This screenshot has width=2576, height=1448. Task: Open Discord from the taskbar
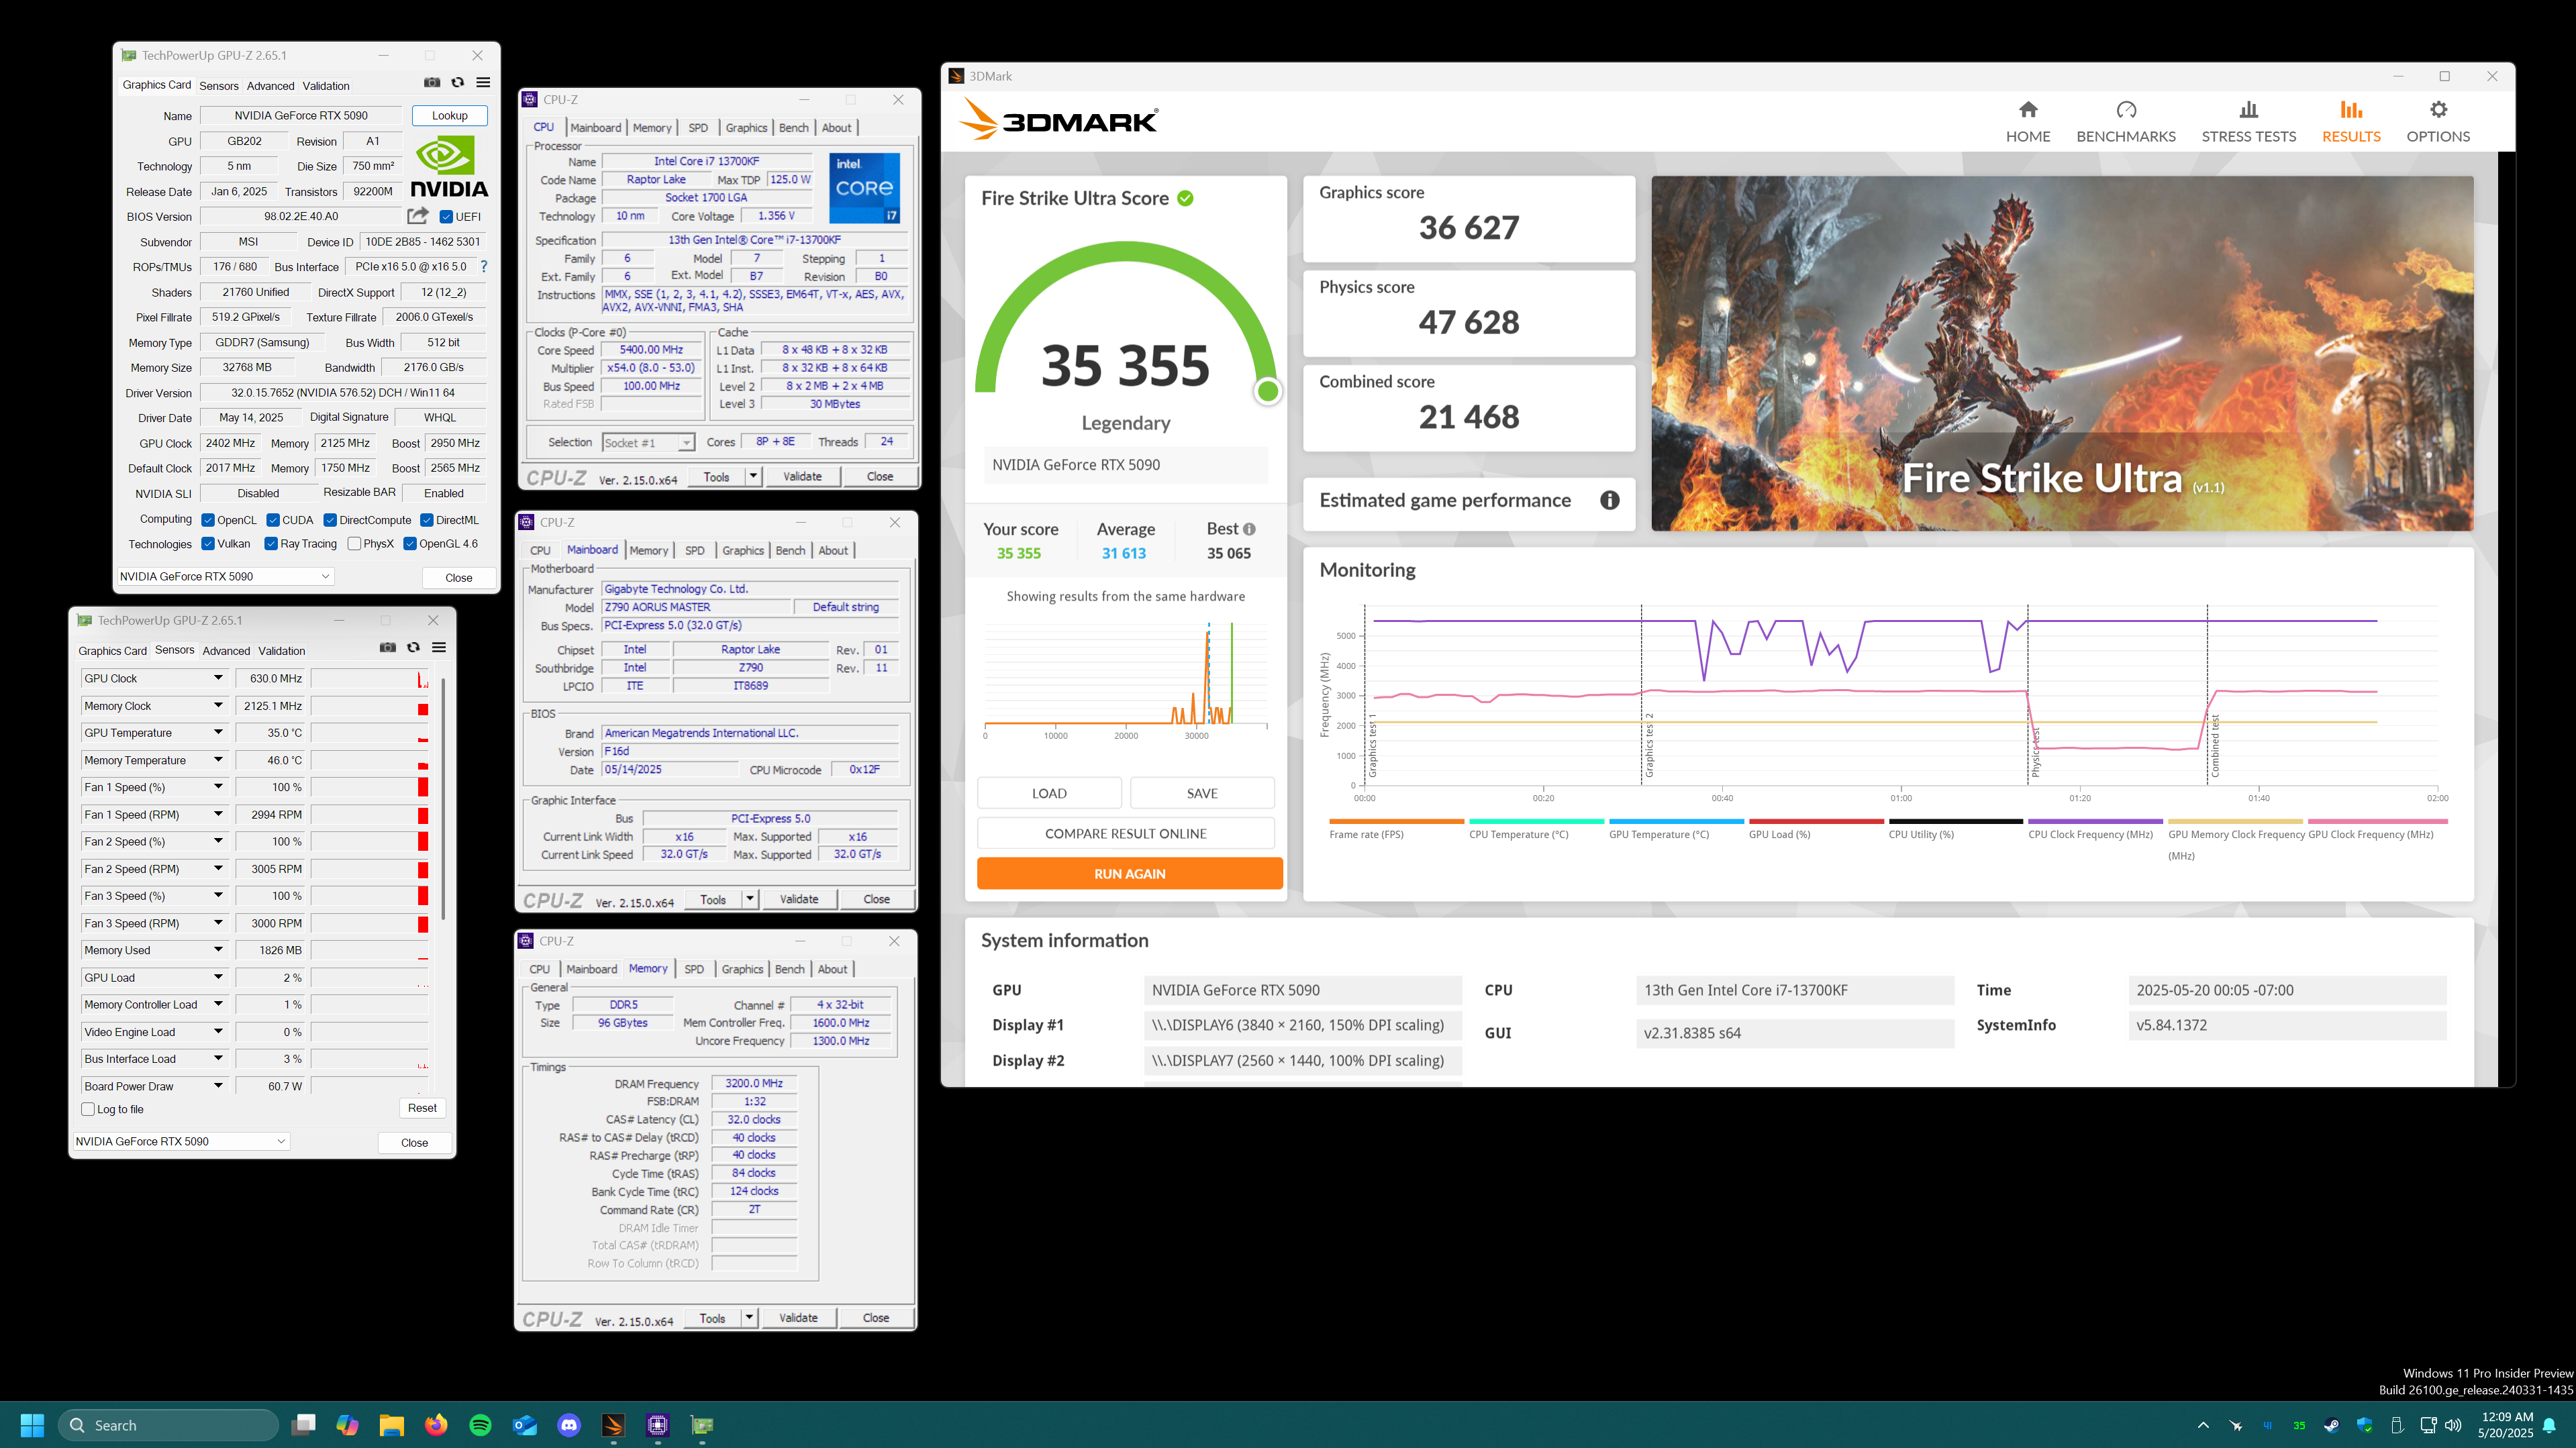tap(569, 1424)
